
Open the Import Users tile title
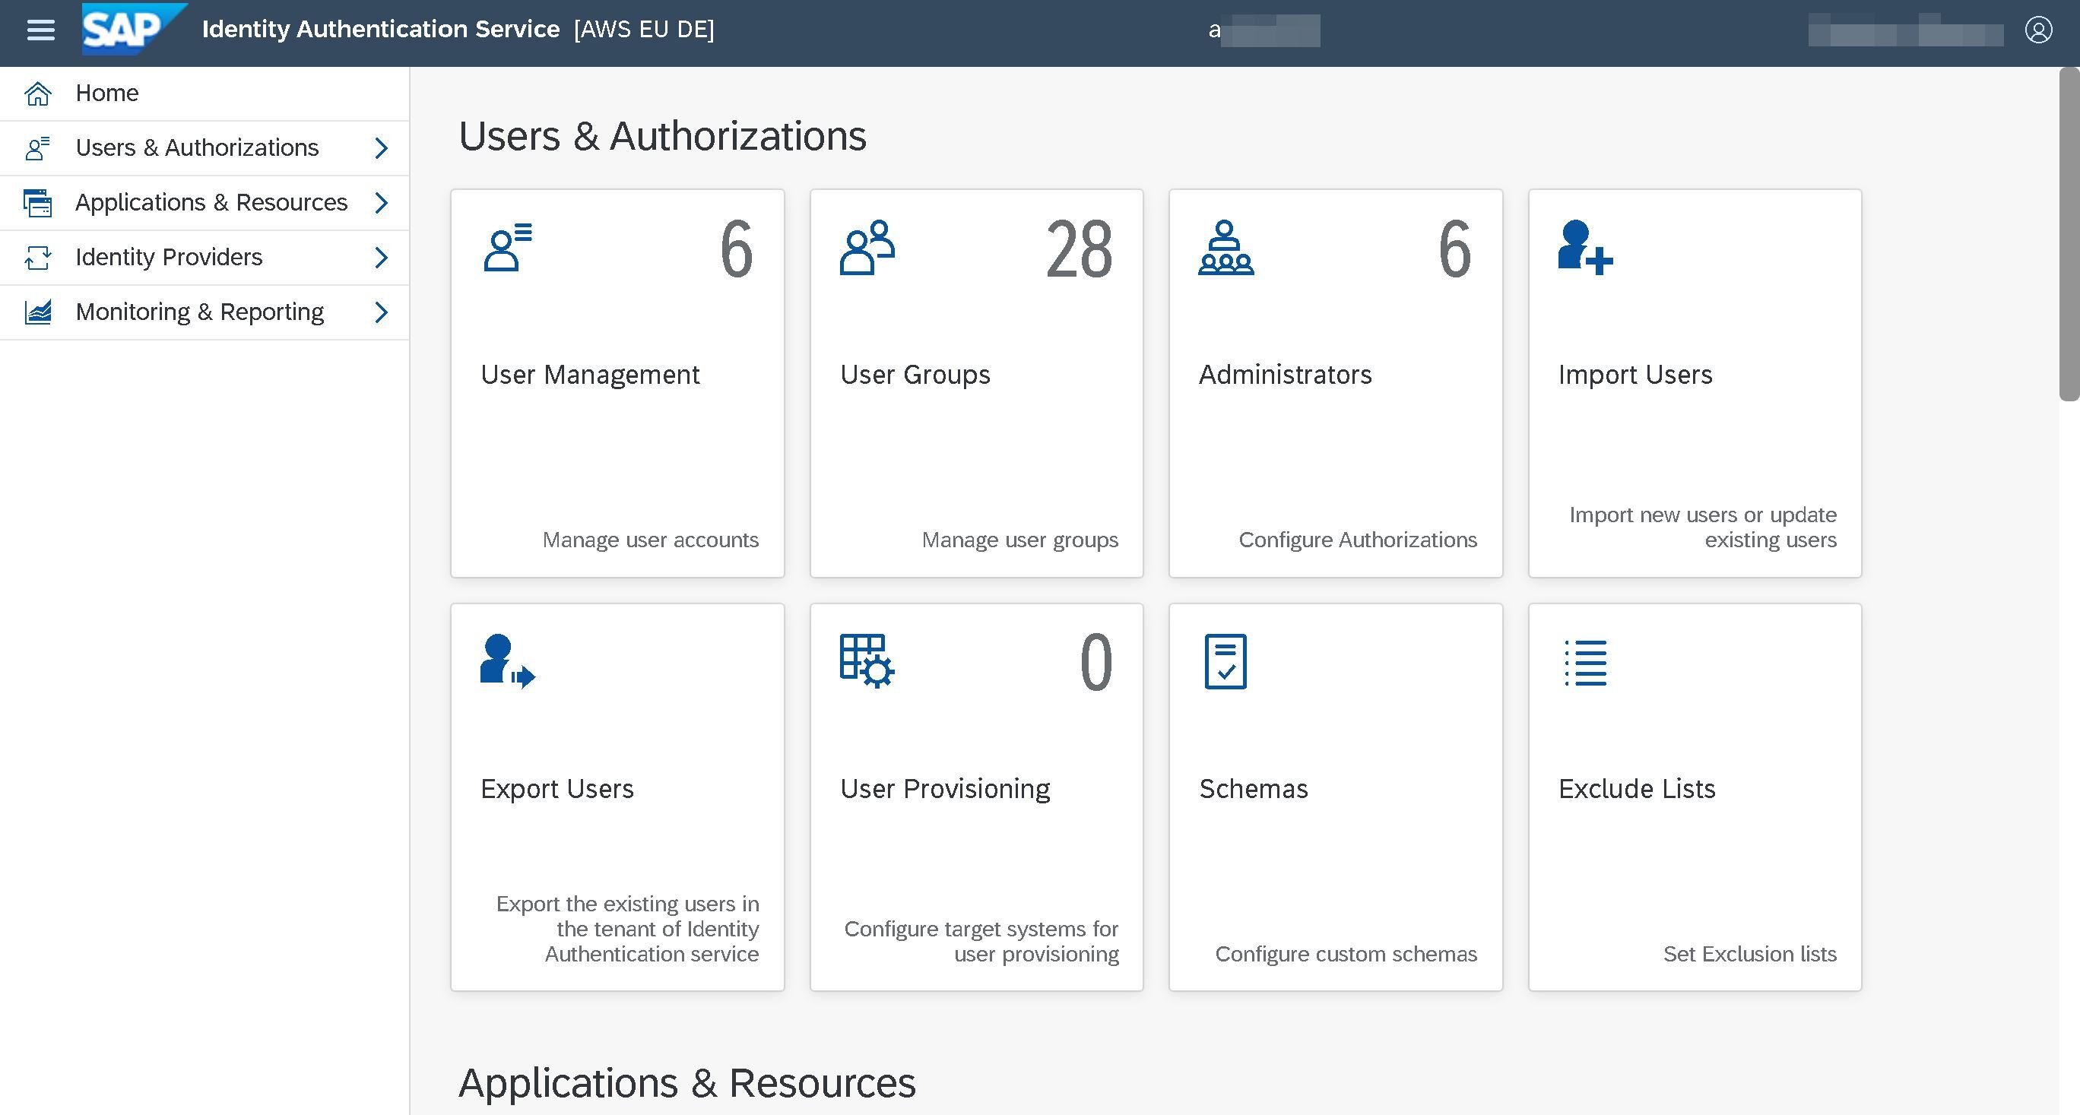tap(1635, 375)
